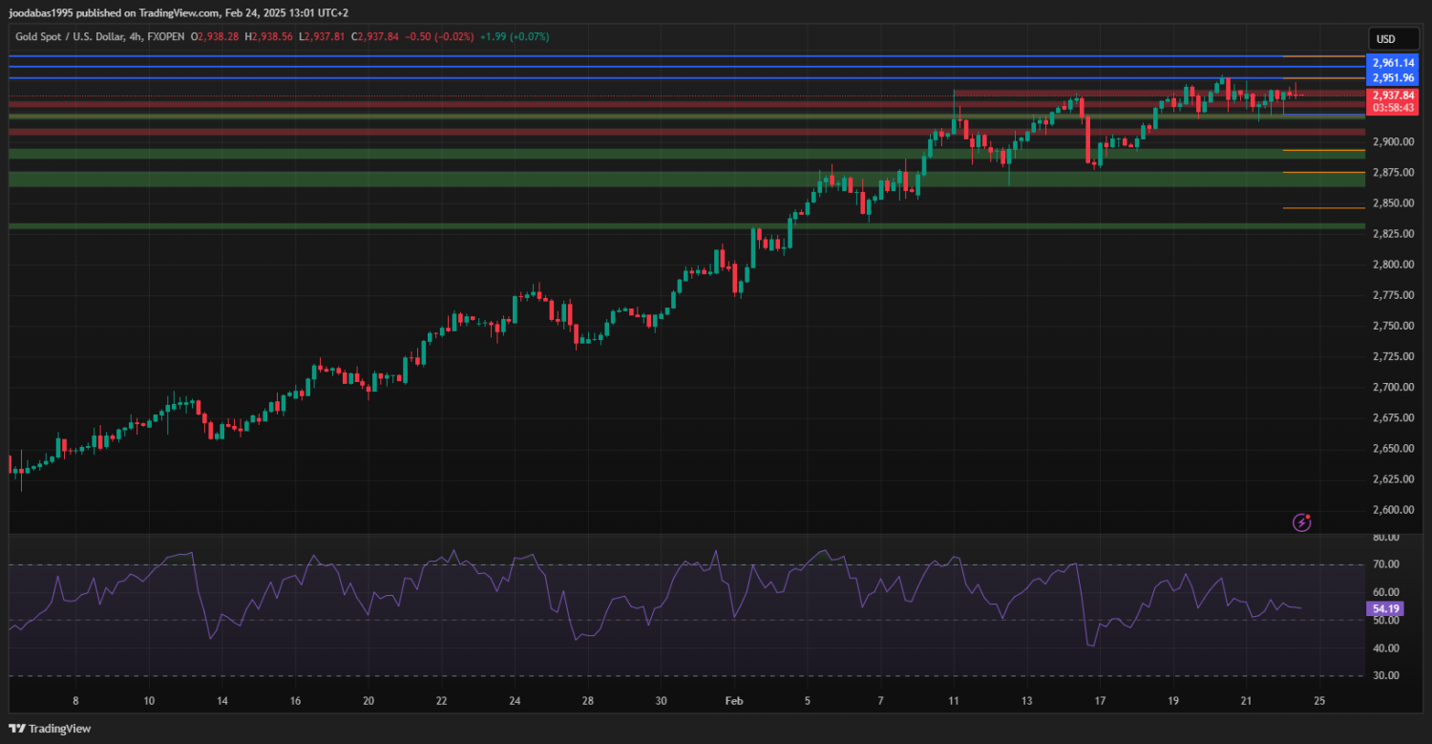Viewport: 1432px width, 744px height.
Task: Click date 20 on the time axis
Action: [x=369, y=701]
